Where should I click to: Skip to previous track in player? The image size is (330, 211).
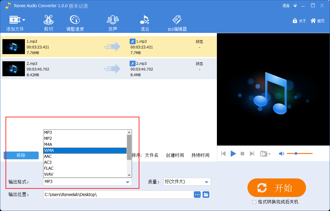click(223, 154)
